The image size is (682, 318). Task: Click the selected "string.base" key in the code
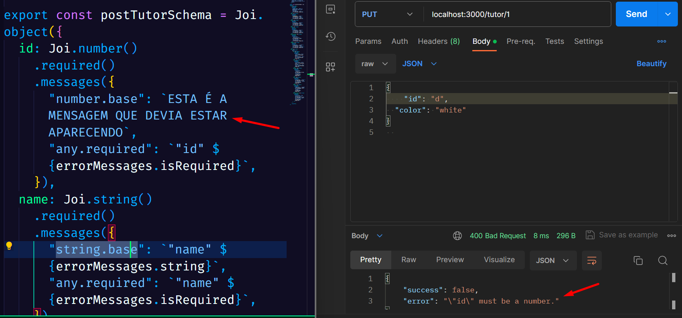pos(97,249)
